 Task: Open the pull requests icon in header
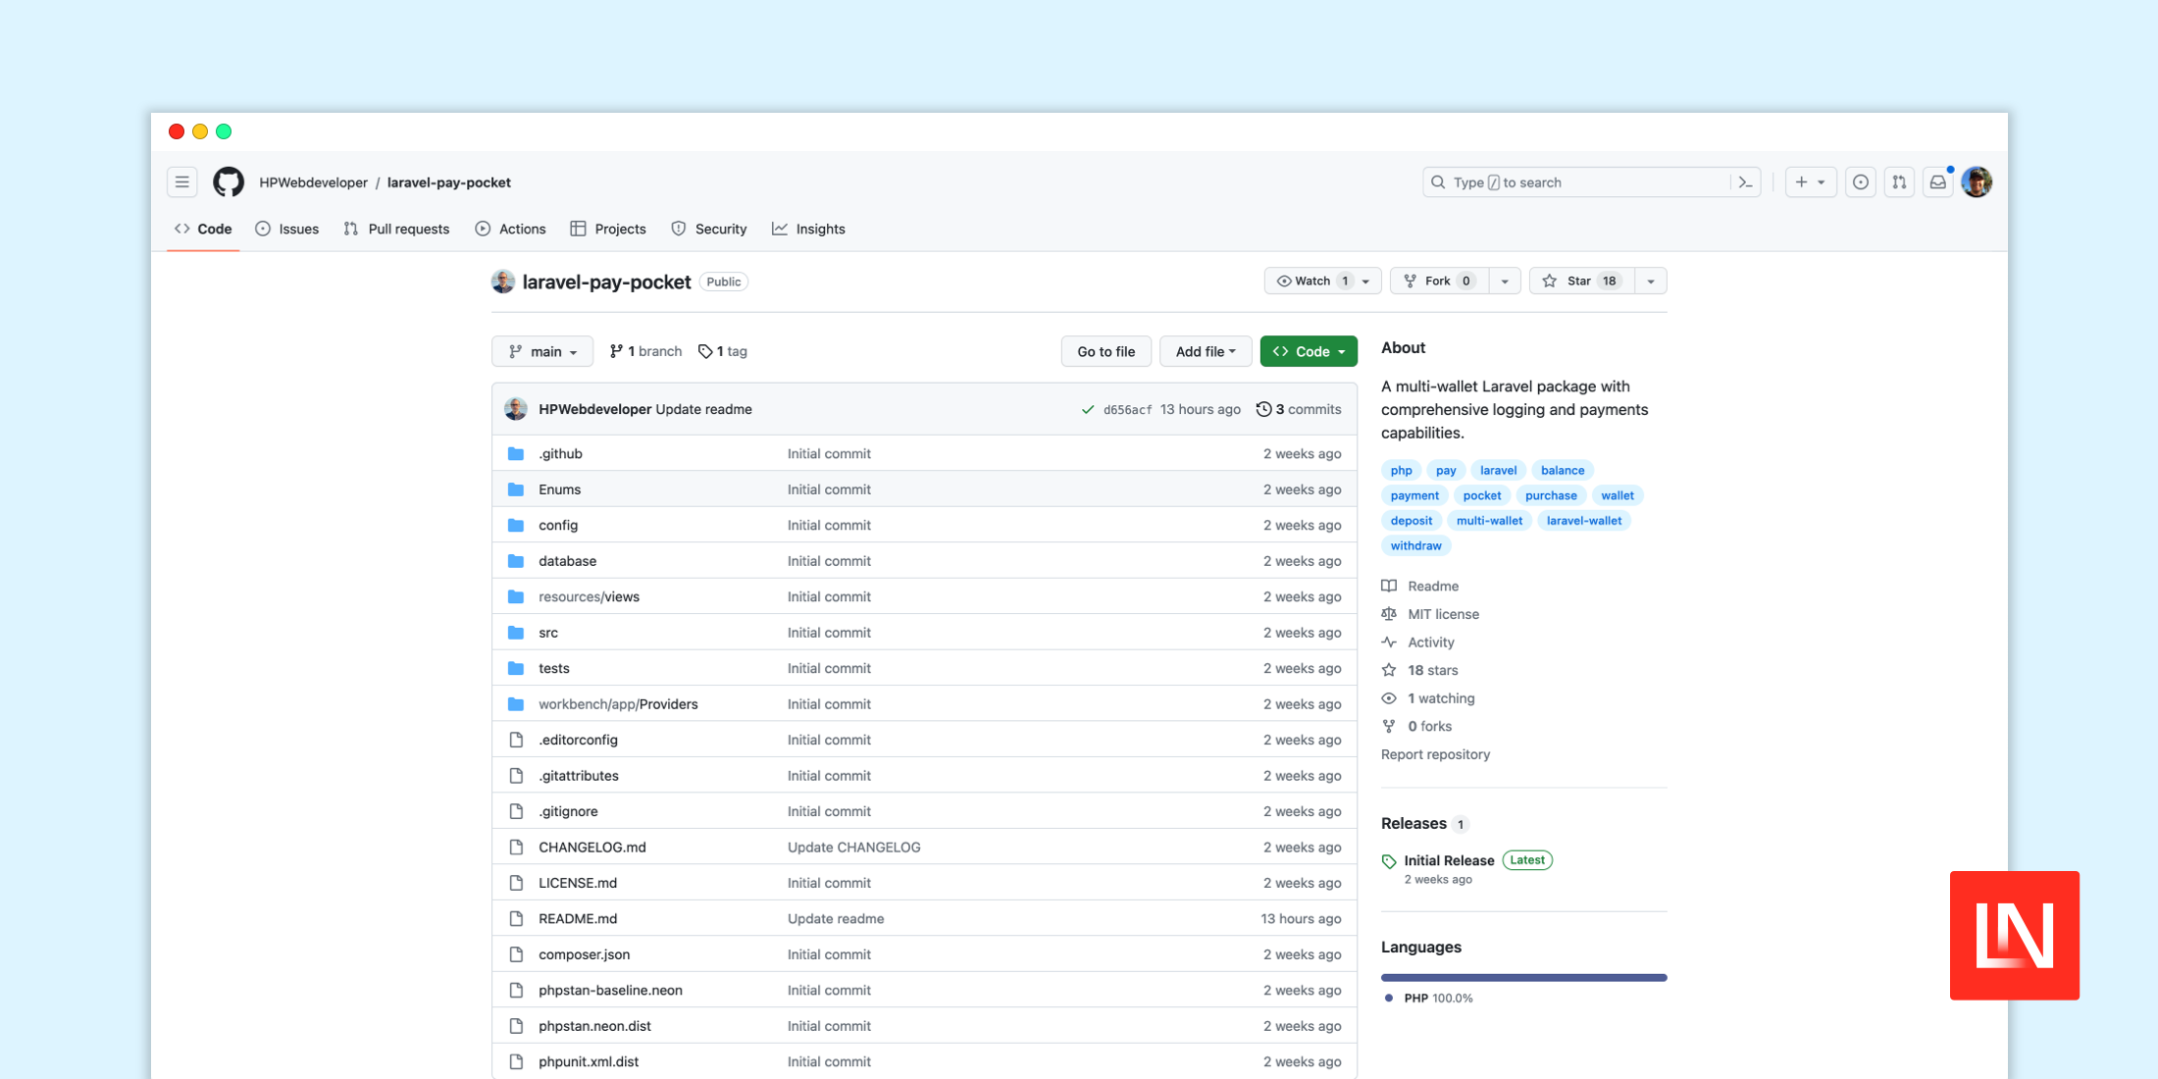(1899, 182)
